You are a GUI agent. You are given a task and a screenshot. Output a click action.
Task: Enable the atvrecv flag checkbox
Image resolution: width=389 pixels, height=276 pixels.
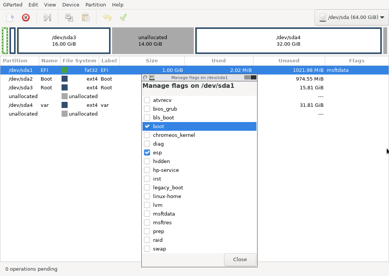pyautogui.click(x=147, y=100)
